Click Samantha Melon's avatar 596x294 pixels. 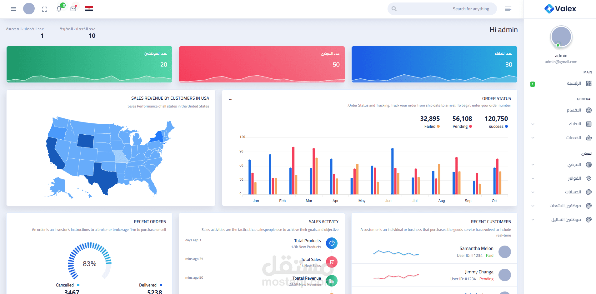pyautogui.click(x=504, y=252)
